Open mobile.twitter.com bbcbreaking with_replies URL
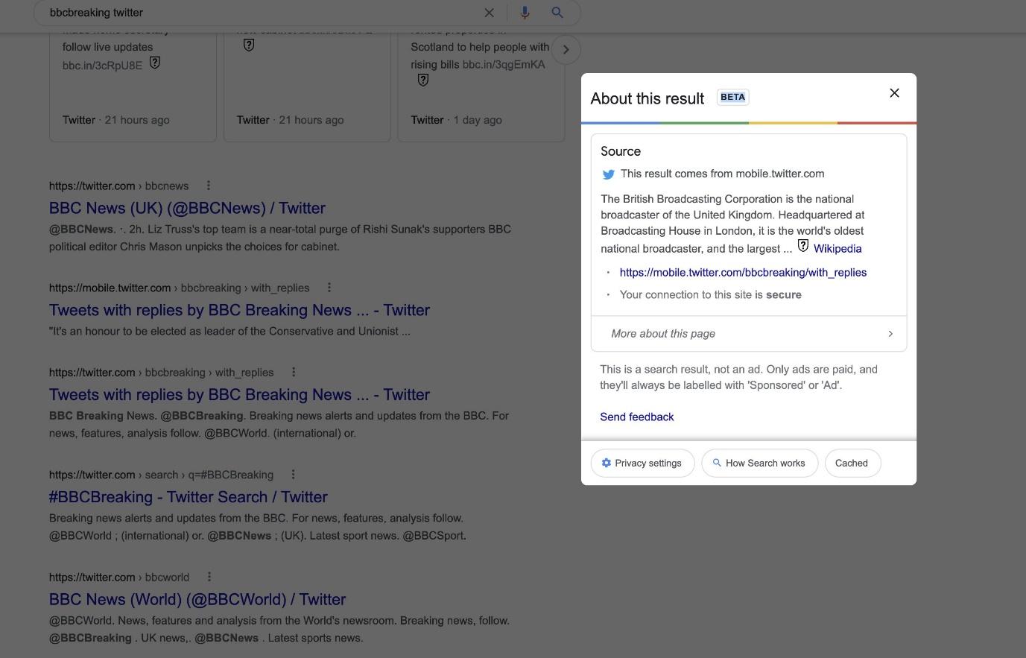This screenshot has width=1026, height=658. 743,273
